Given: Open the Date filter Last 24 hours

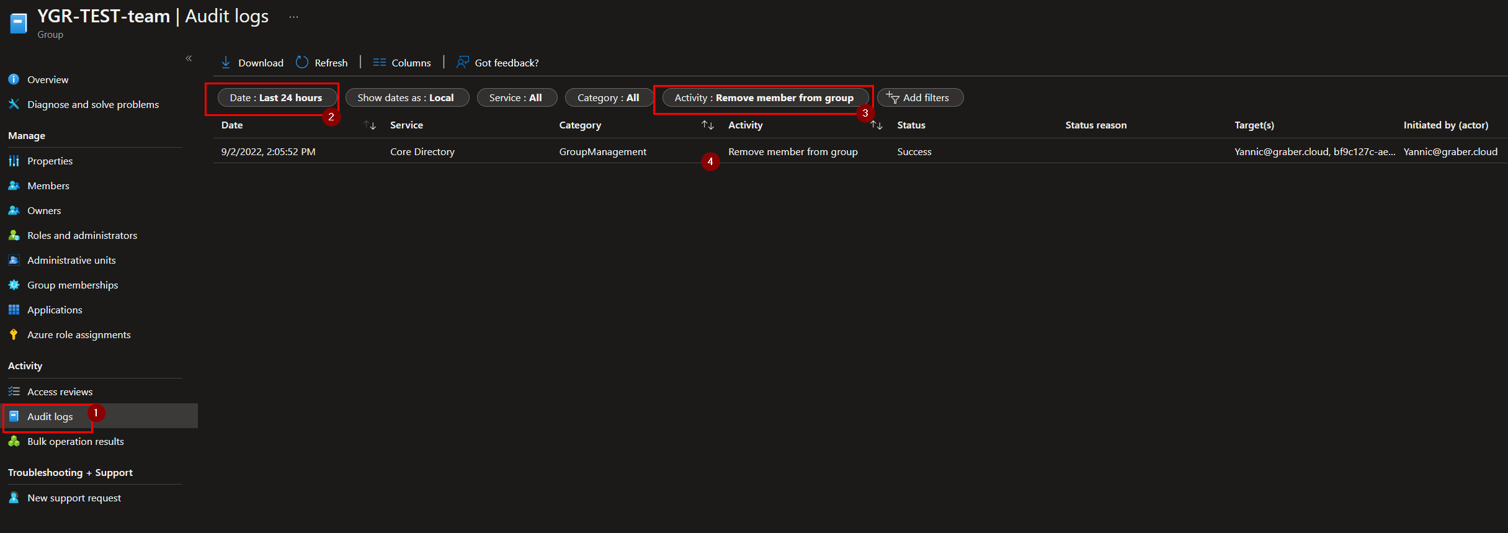Looking at the screenshot, I should (x=277, y=98).
